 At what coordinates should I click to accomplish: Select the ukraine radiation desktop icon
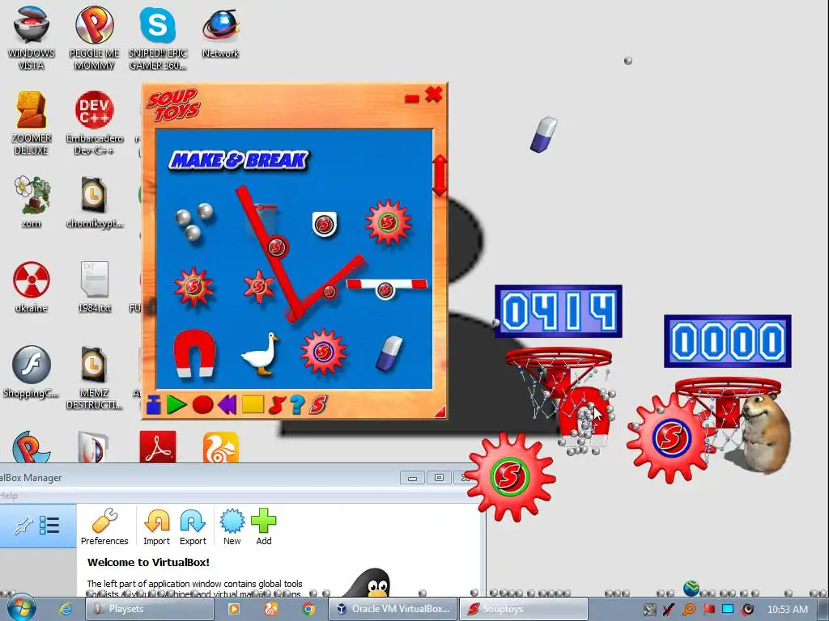[32, 287]
